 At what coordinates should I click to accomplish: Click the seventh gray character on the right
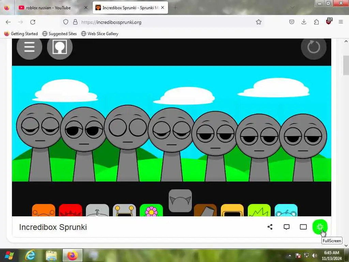click(303, 148)
